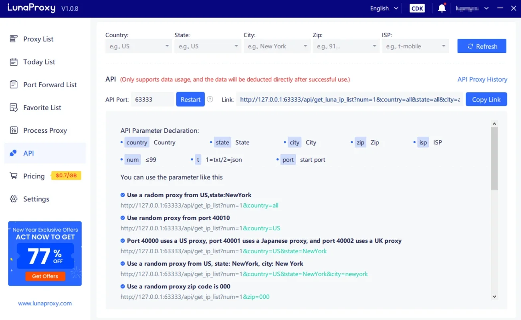Screen dimensions: 521x320
Task: Click the example URL ending &zip=000
Action: (x=195, y=297)
